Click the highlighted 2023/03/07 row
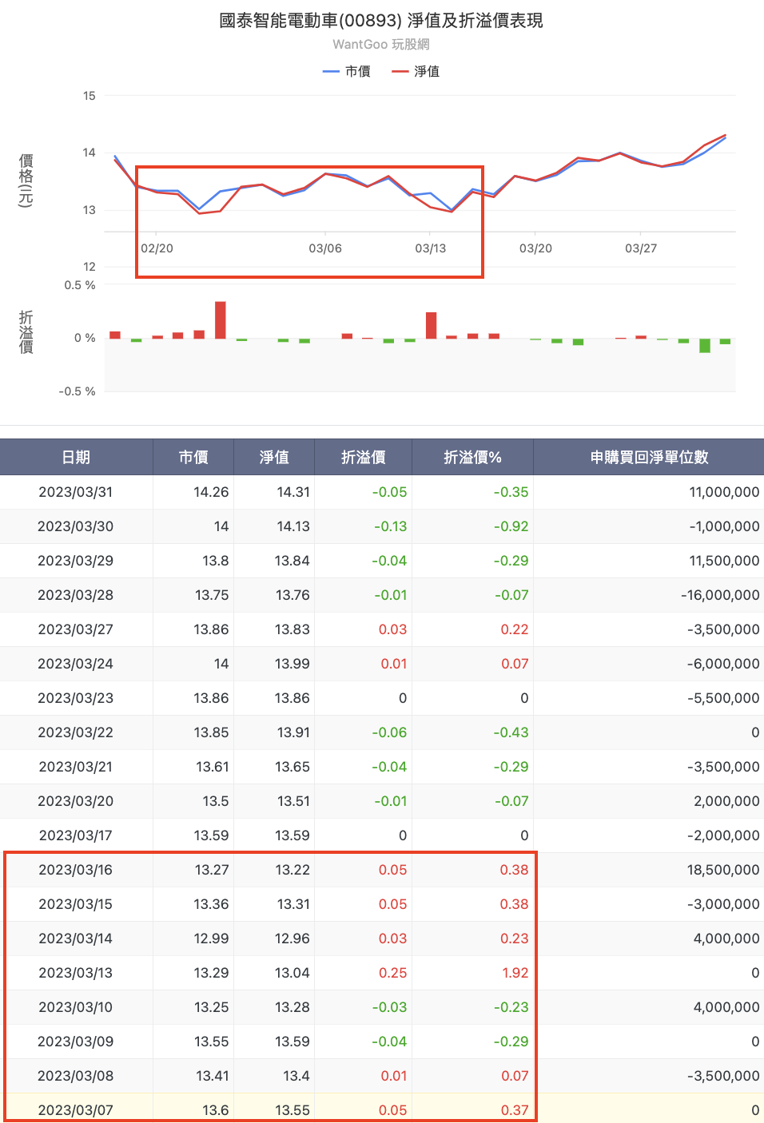 coord(382,1109)
